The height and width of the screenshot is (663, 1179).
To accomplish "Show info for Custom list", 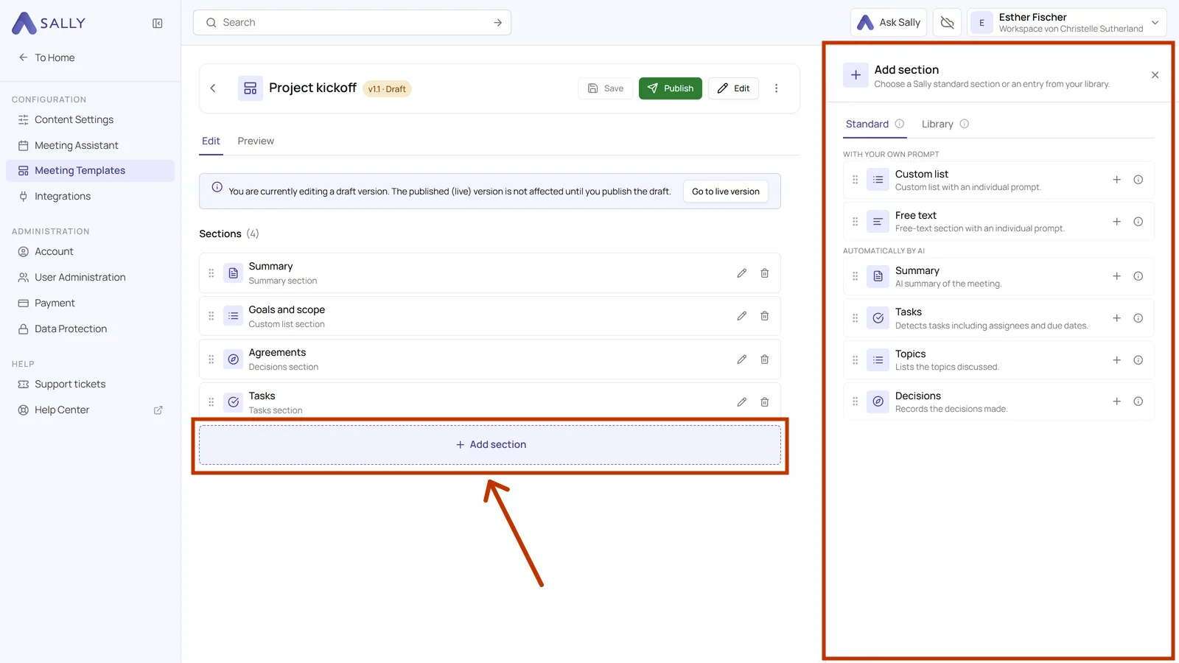I will pos(1138,180).
